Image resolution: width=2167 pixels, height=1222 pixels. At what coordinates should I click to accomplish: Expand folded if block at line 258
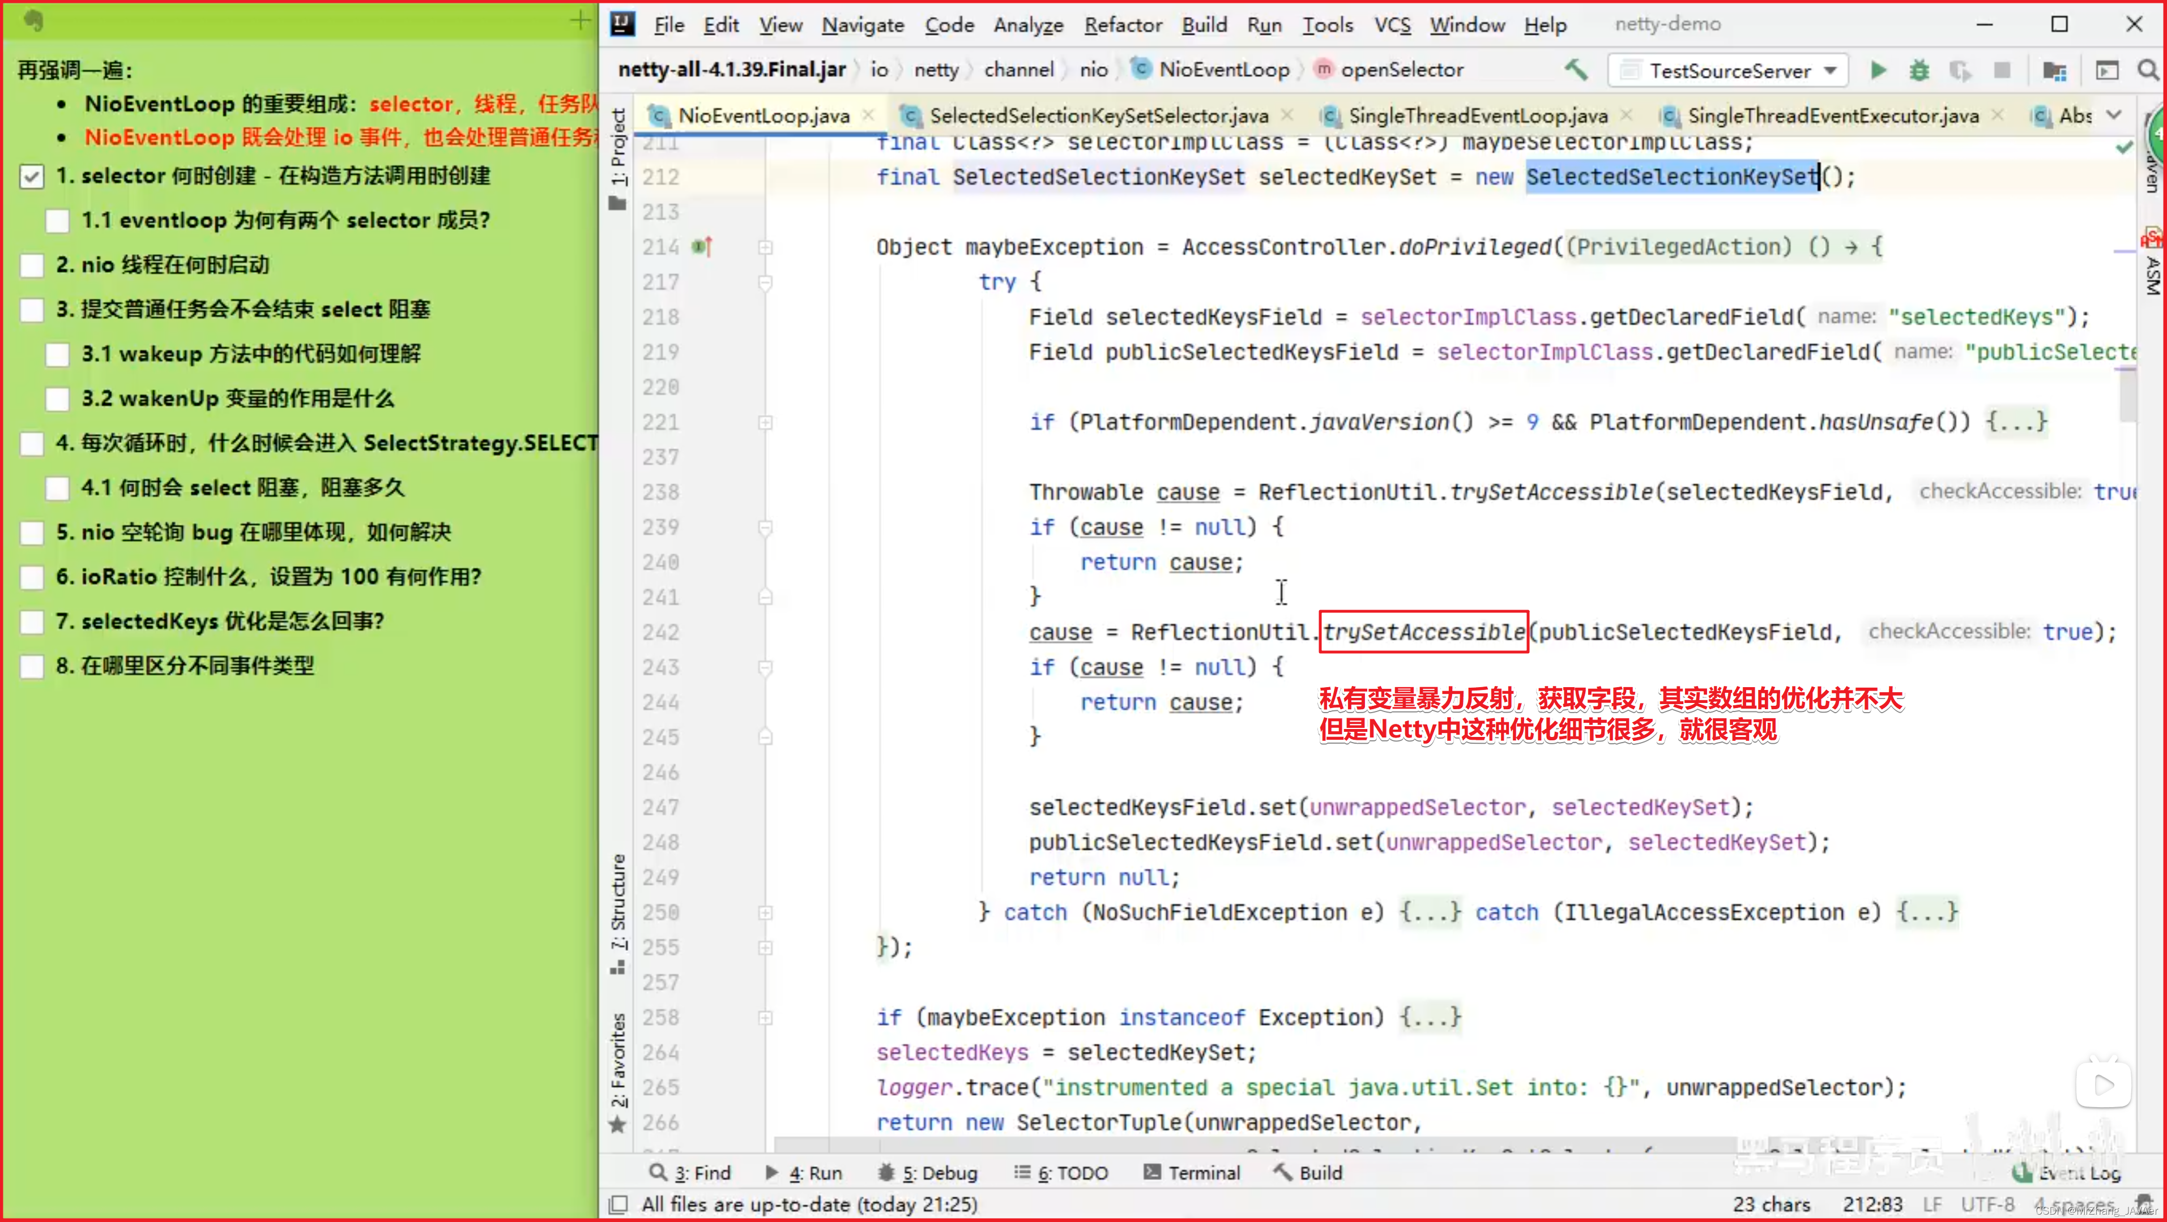point(766,1018)
